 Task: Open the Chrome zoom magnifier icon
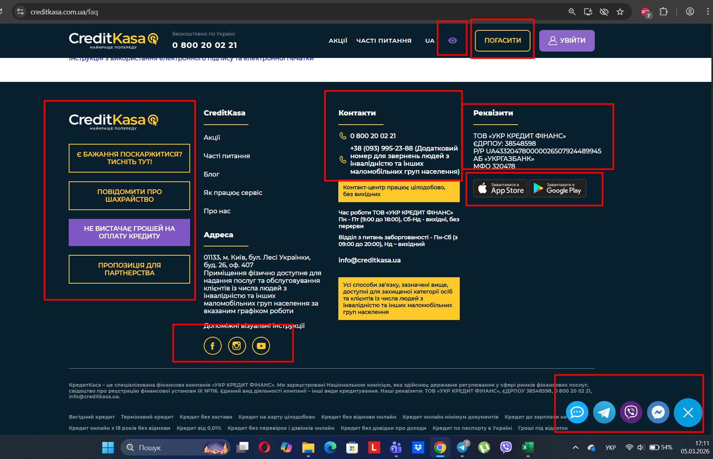point(572,12)
